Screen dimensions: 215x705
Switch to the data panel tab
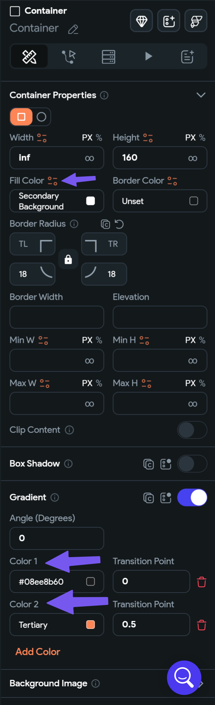tap(108, 56)
